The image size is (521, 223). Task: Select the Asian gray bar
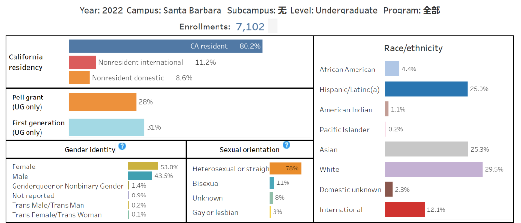click(427, 149)
